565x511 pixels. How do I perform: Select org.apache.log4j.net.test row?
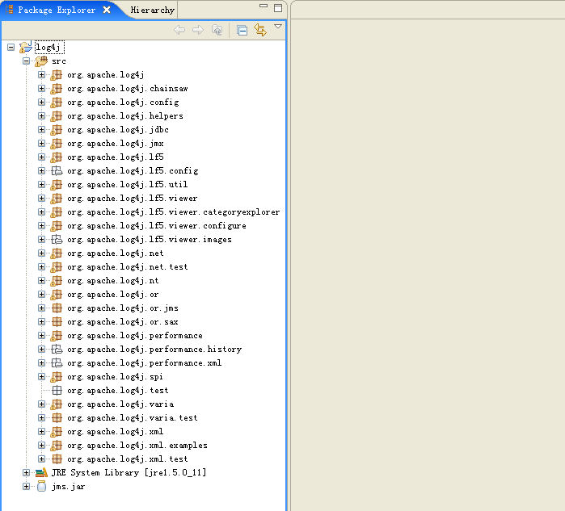coord(127,267)
